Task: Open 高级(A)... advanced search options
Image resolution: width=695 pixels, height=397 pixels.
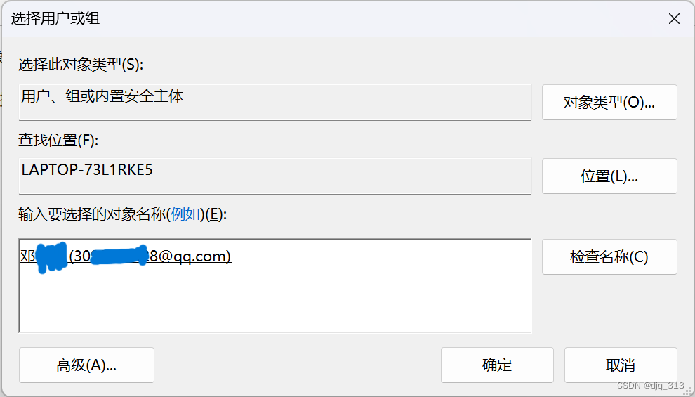Action: pos(86,365)
